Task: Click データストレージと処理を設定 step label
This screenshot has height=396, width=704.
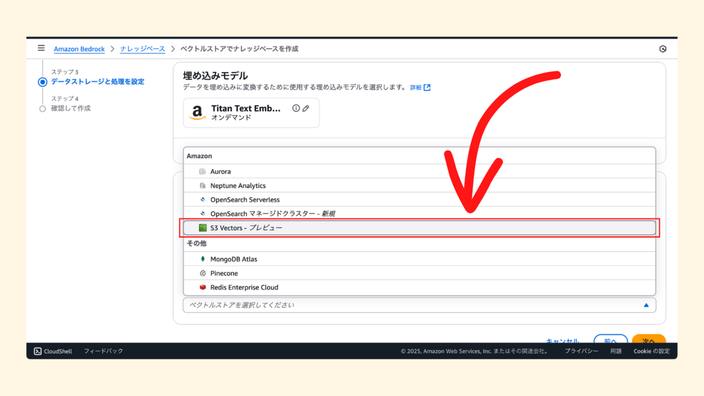Action: coord(97,82)
